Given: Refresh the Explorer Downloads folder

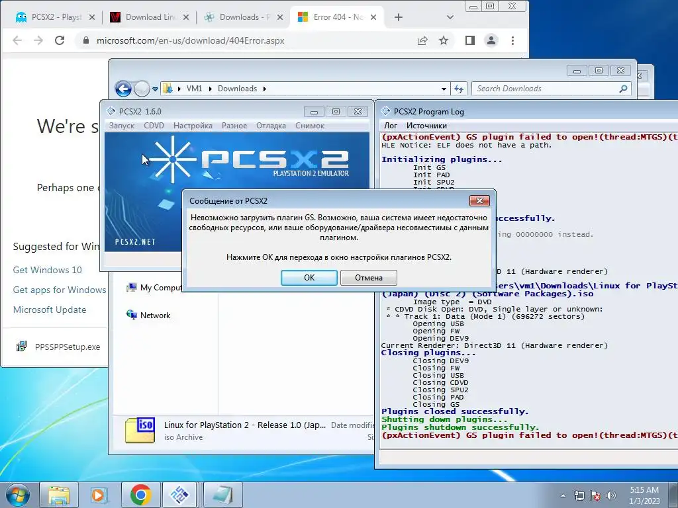Looking at the screenshot, I should click(x=459, y=89).
